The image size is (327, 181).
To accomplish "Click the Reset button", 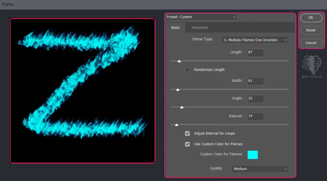I will (311, 30).
